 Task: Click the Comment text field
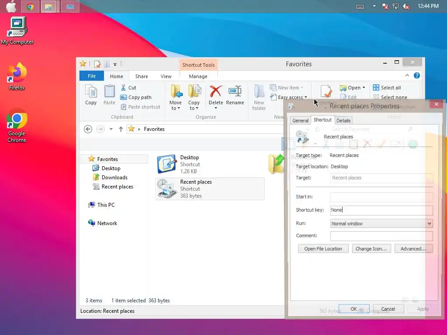[x=382, y=236]
